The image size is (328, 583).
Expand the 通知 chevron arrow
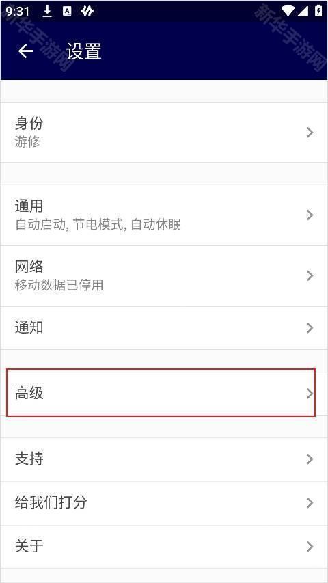(310, 327)
